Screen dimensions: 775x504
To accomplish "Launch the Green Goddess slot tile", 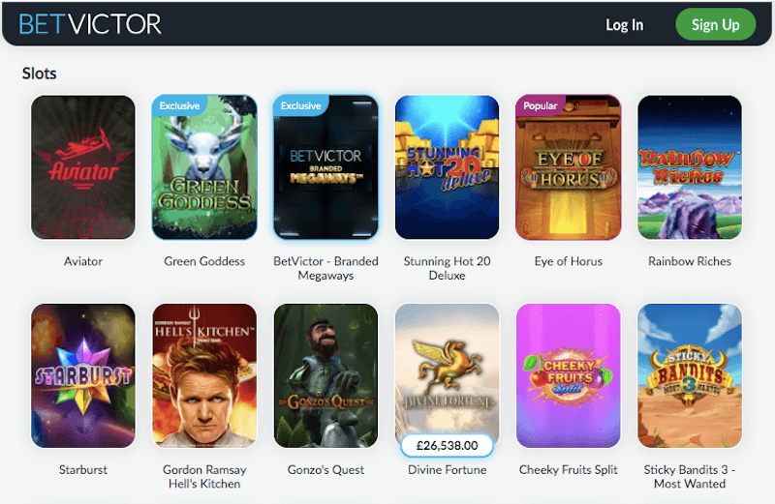I will [x=204, y=167].
